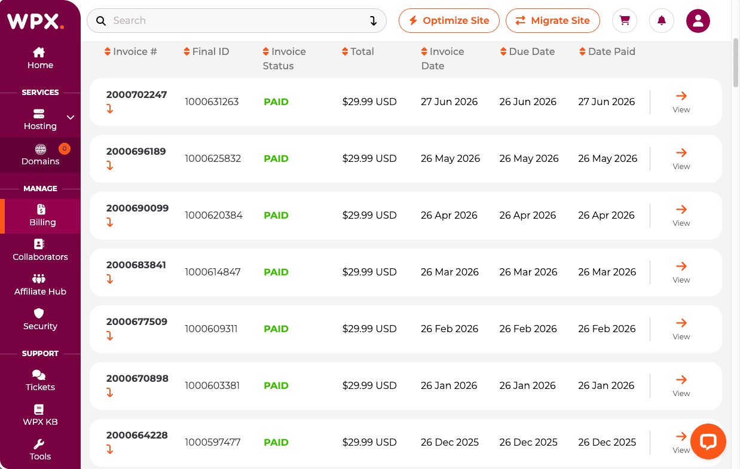Image resolution: width=740 pixels, height=469 pixels.
Task: Open the shopping cart
Action: tap(625, 20)
